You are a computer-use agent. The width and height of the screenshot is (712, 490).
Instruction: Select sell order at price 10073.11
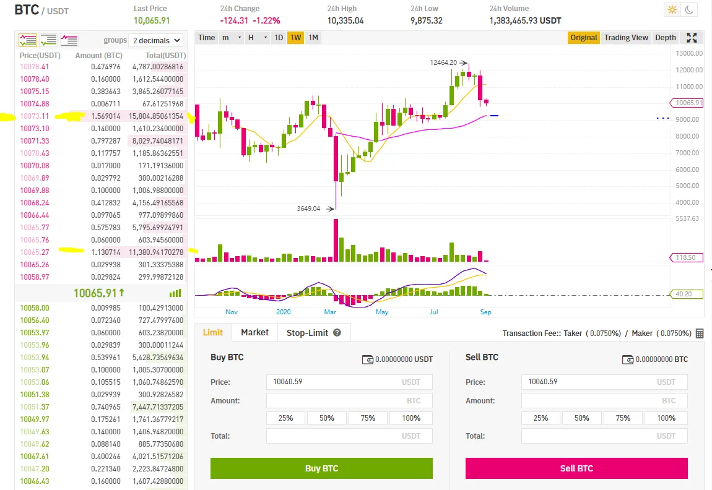coord(102,116)
